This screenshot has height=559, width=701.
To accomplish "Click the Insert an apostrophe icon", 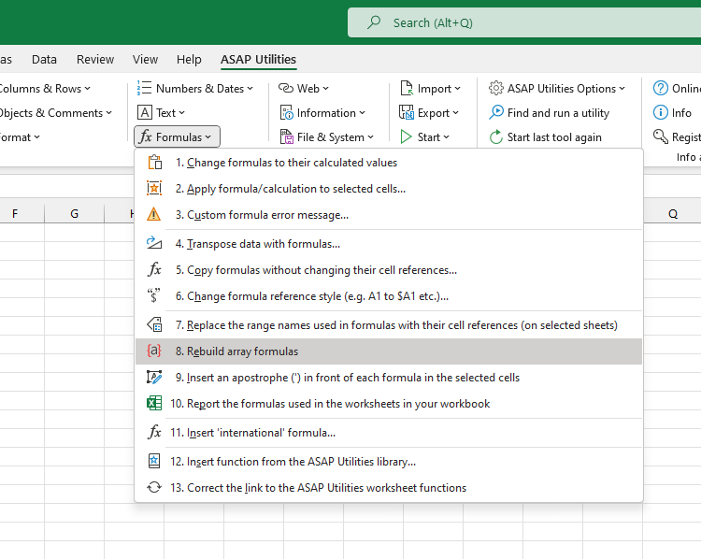I will [x=154, y=377].
